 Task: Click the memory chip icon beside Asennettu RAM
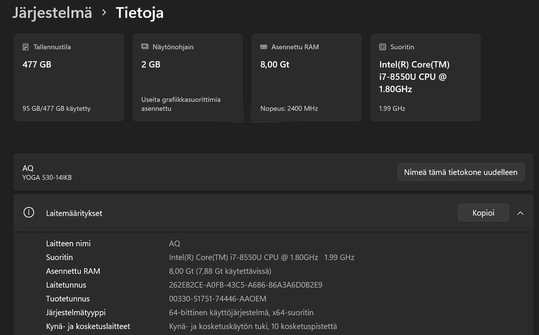point(264,47)
